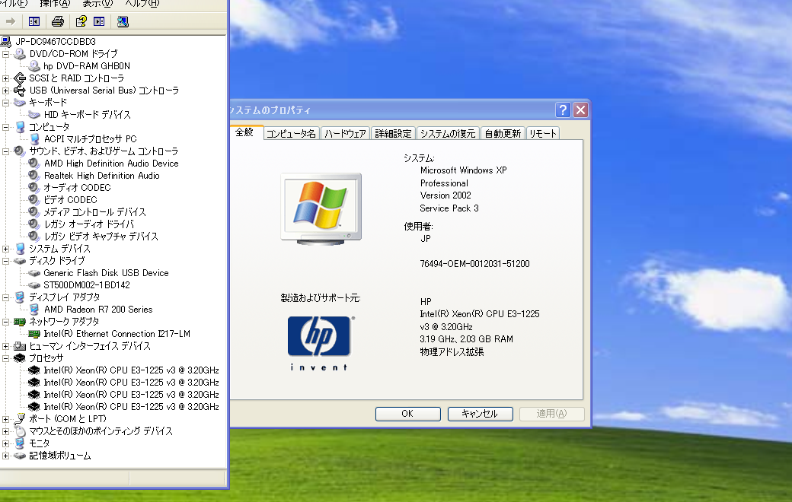Close the System Properties dialog
Screen dimensions: 792x502
tap(580, 110)
